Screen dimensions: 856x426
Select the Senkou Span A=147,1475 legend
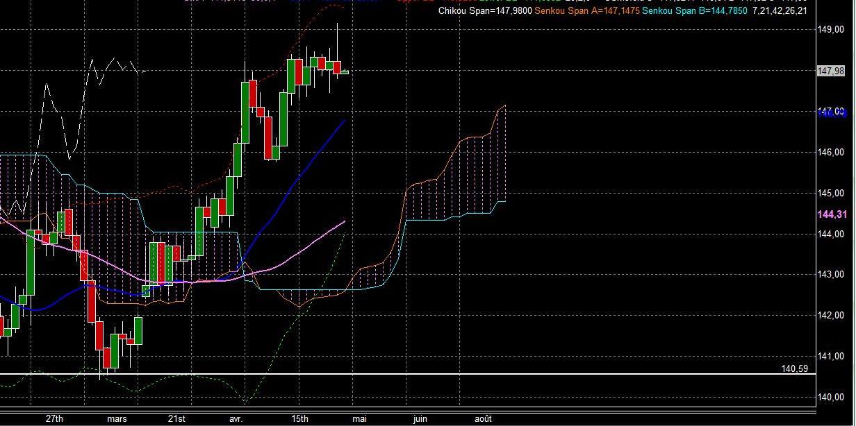pyautogui.click(x=586, y=10)
